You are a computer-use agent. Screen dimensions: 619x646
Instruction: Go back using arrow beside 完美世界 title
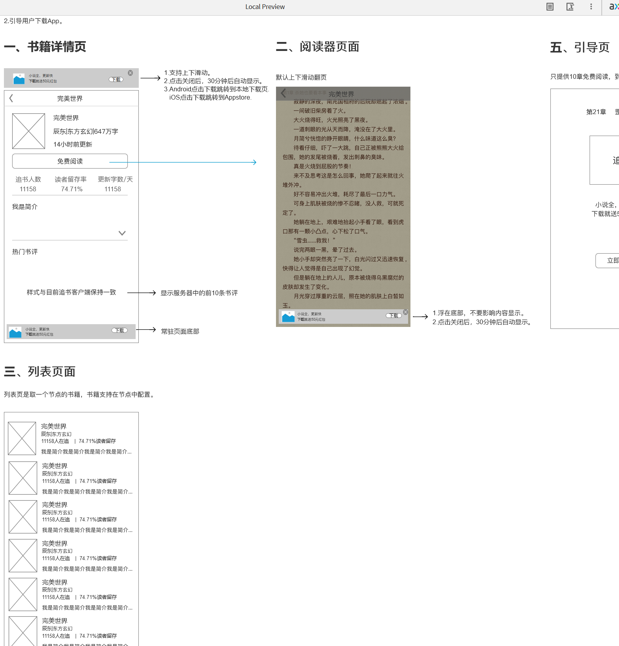click(11, 98)
